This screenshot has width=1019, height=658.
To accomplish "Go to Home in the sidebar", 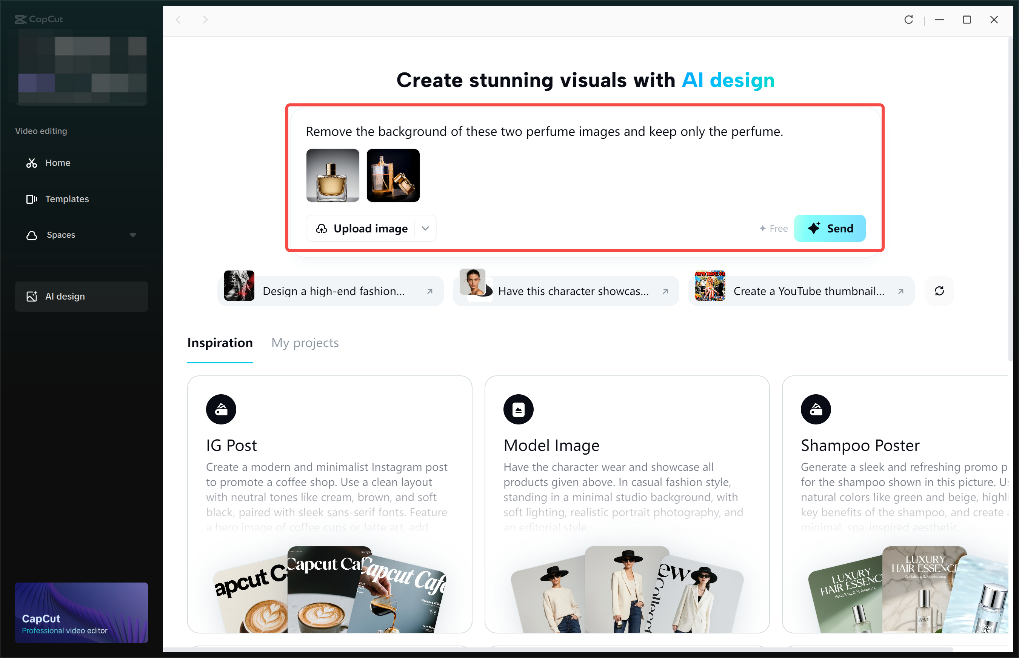I will click(58, 163).
